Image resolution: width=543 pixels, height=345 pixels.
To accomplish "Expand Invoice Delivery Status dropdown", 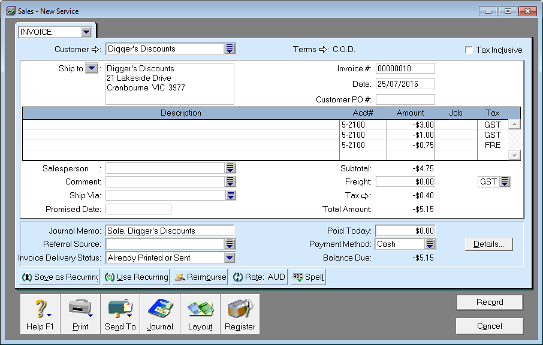I will click(229, 258).
